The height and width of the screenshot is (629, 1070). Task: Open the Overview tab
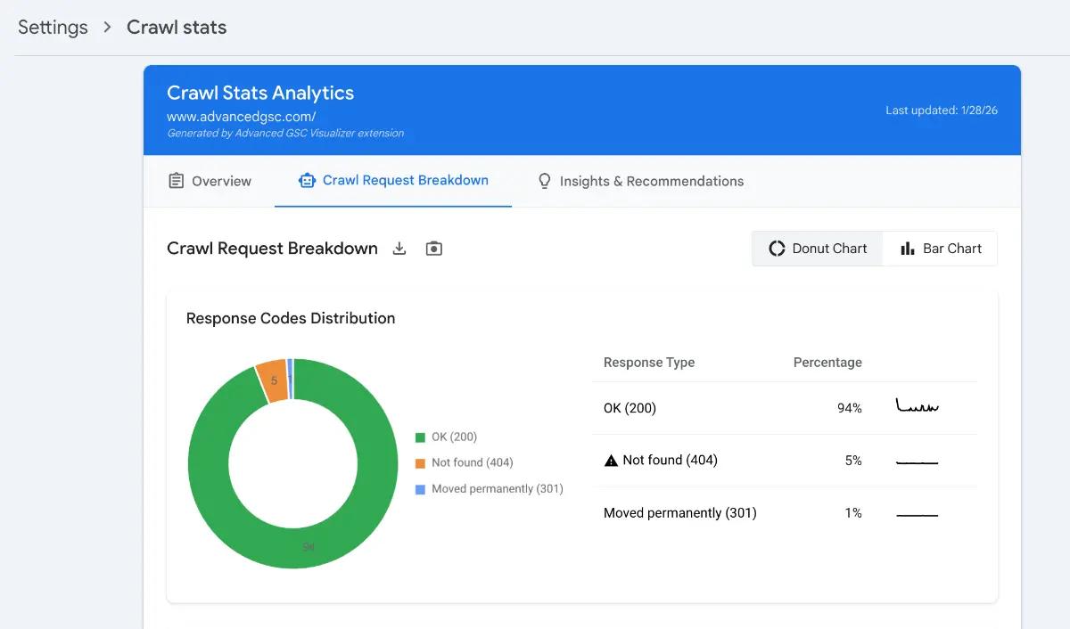[210, 181]
